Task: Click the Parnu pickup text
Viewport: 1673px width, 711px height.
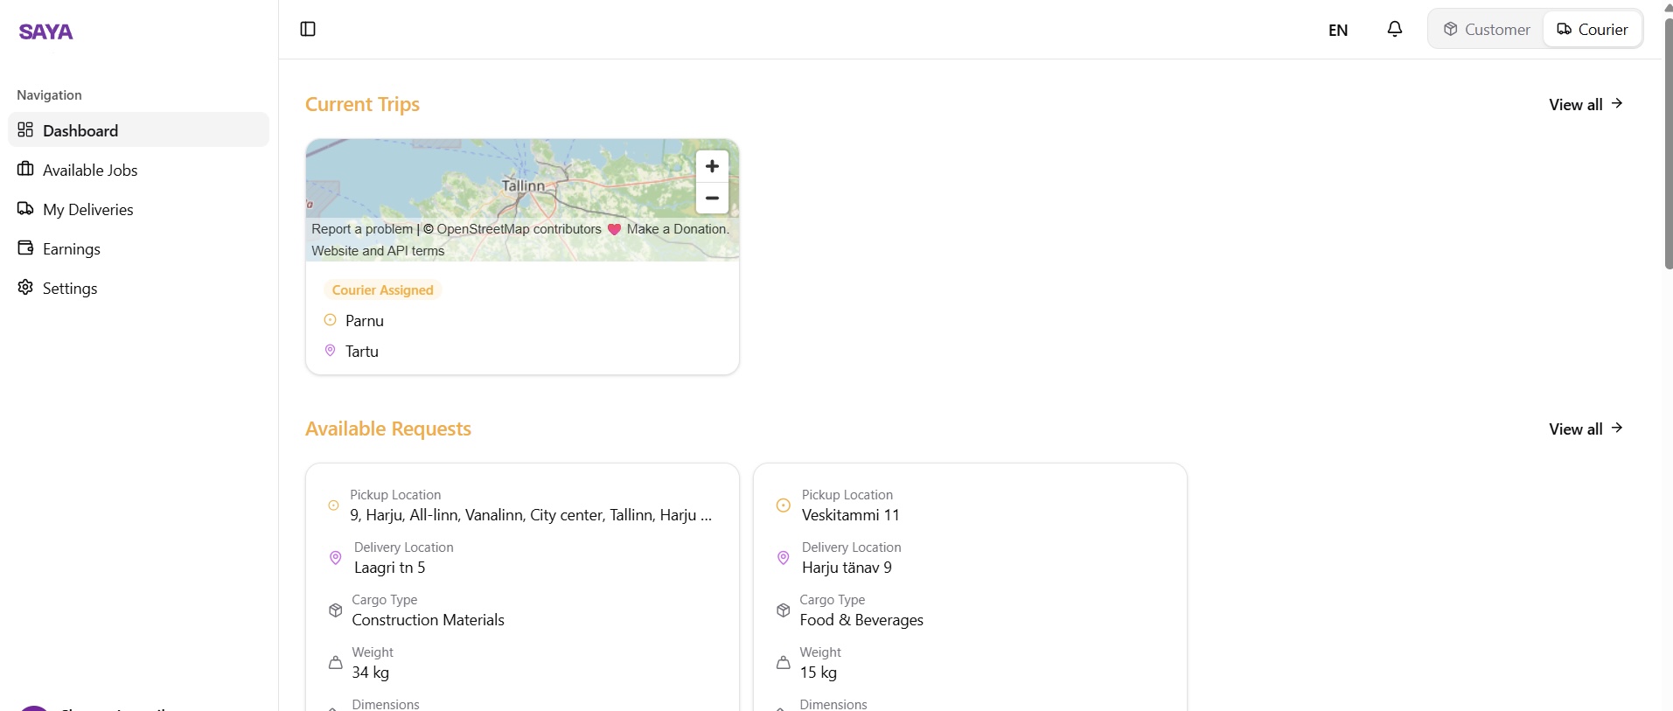Action: [365, 321]
